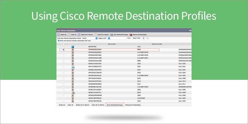The height and width of the screenshot is (124, 248).
Task: Toggle the header select-all checkbox in table
Action: (x=64, y=44)
